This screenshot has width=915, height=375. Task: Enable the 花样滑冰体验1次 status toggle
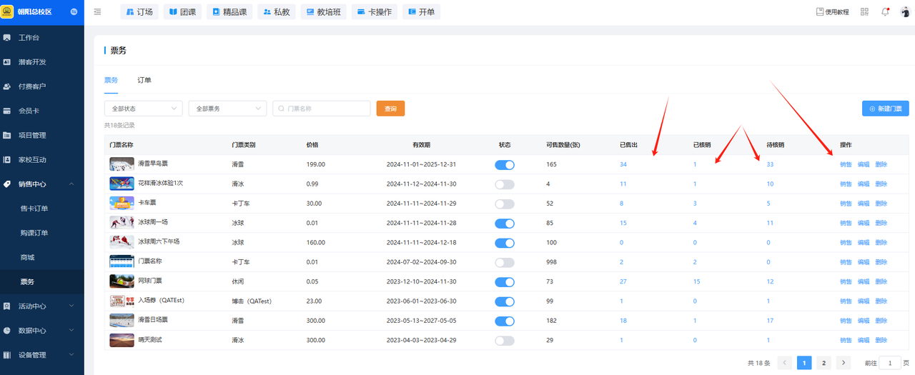click(504, 184)
